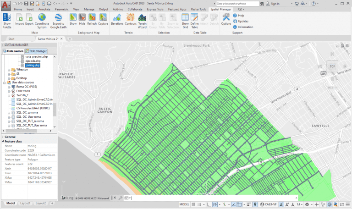This screenshot has height=209, width=352.
Task: Open the Annotate ribbon tab
Action: 44,9
